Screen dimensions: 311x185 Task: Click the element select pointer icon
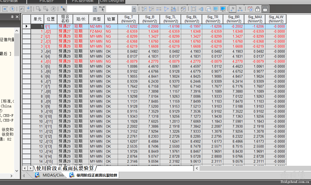[x=102, y=9]
